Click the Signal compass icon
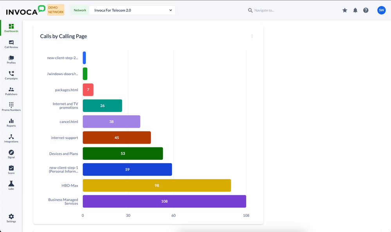This screenshot has width=391, height=232. [11, 153]
